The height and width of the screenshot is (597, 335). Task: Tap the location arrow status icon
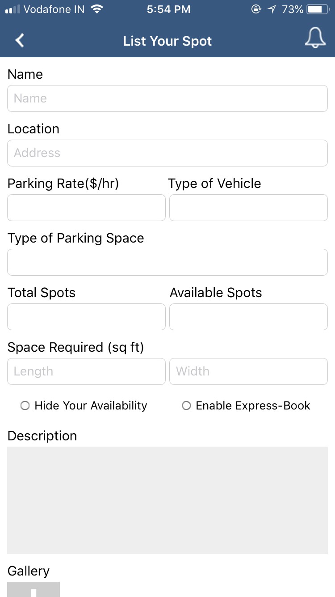pyautogui.click(x=272, y=9)
